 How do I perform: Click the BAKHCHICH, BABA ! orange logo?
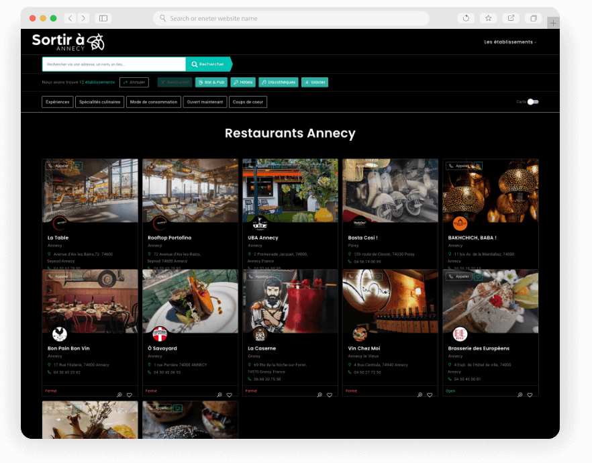(460, 223)
